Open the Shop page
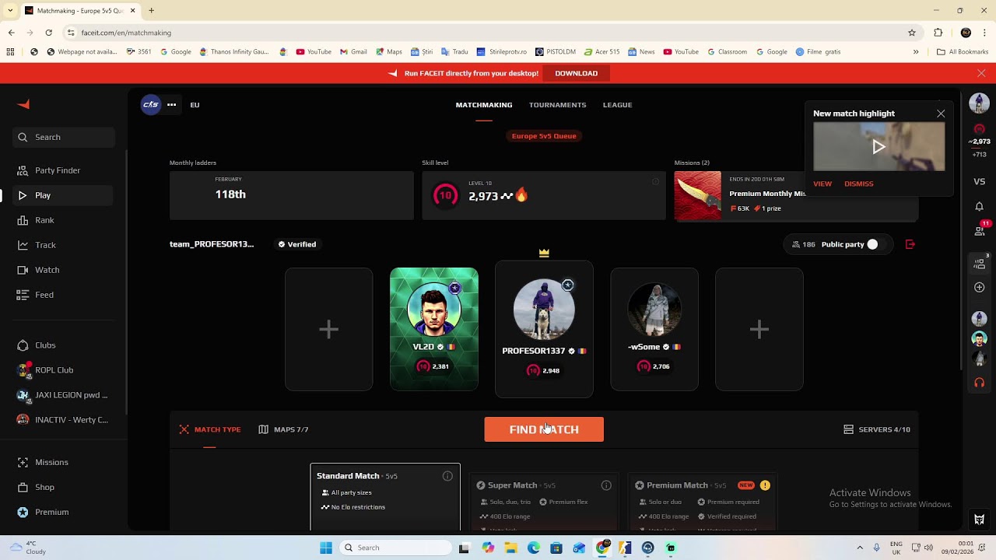The height and width of the screenshot is (560, 996). click(x=44, y=487)
